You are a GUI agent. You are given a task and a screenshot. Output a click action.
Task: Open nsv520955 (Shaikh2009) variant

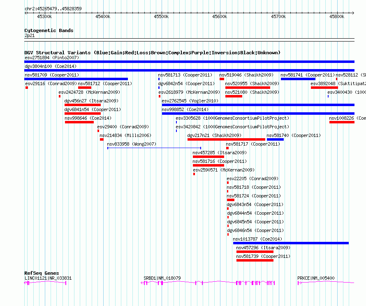tap(252, 83)
